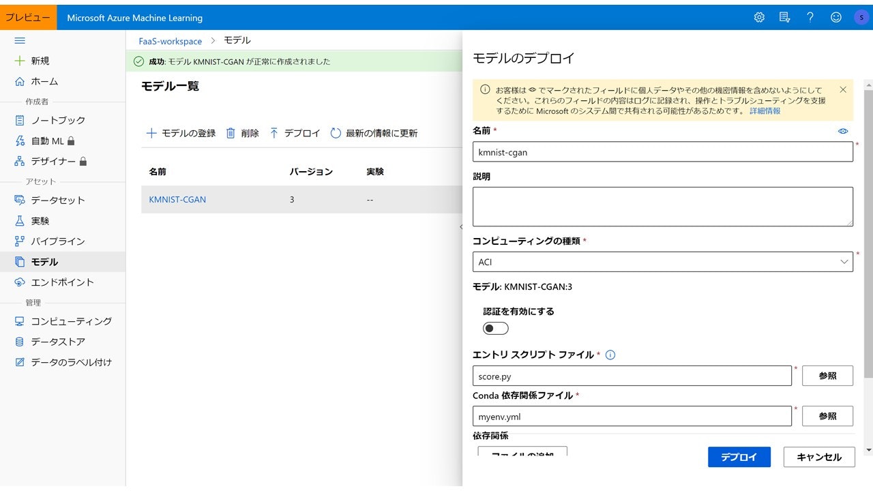873x491 pixels.
Task: Open the 詳細情報 link
Action: coord(765,110)
